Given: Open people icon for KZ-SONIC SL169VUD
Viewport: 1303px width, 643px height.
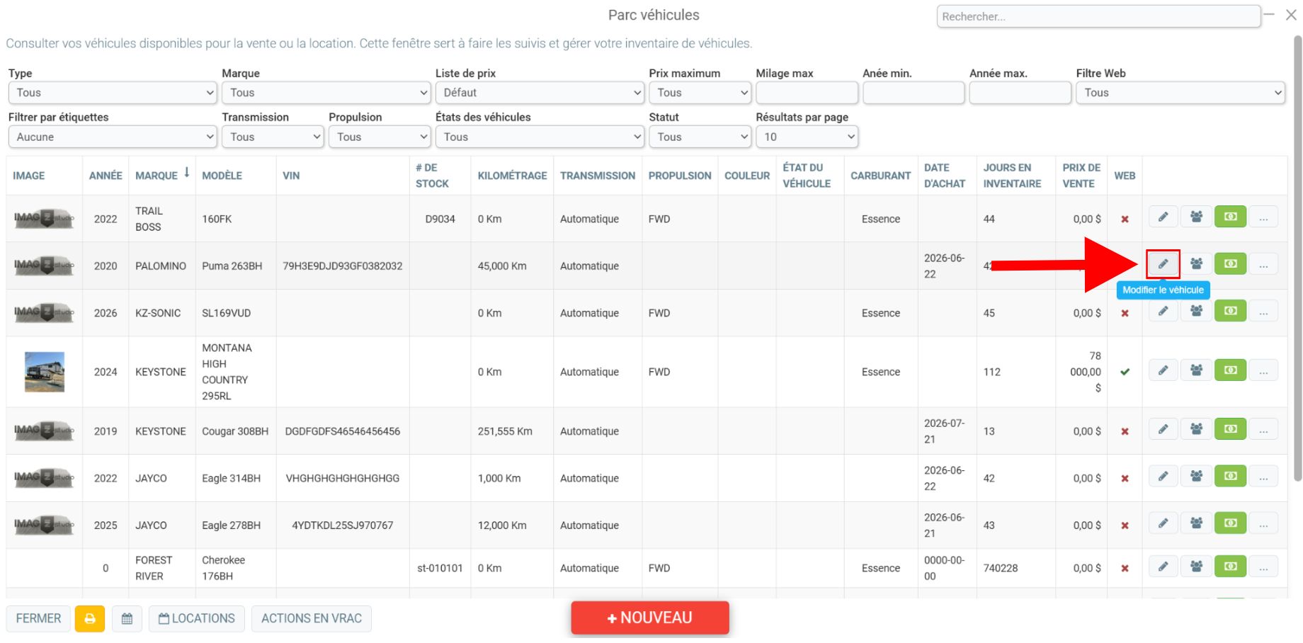Looking at the screenshot, I should pyautogui.click(x=1196, y=312).
